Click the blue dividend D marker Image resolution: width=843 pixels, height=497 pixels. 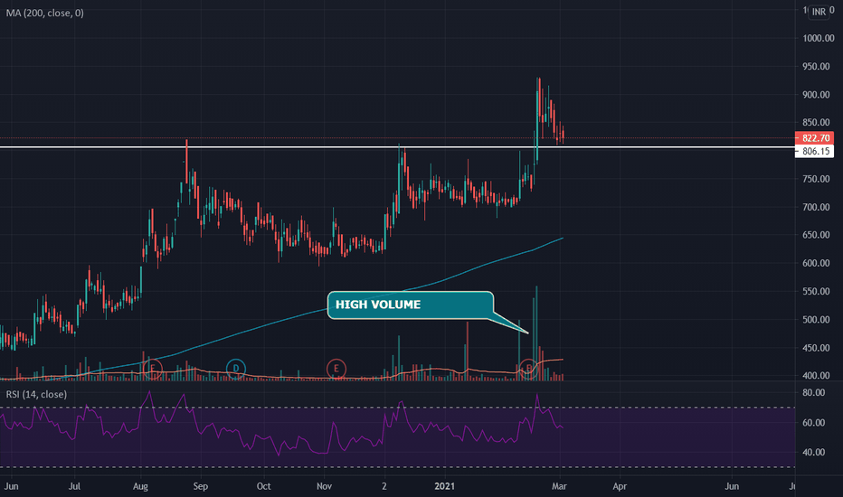coord(235,369)
